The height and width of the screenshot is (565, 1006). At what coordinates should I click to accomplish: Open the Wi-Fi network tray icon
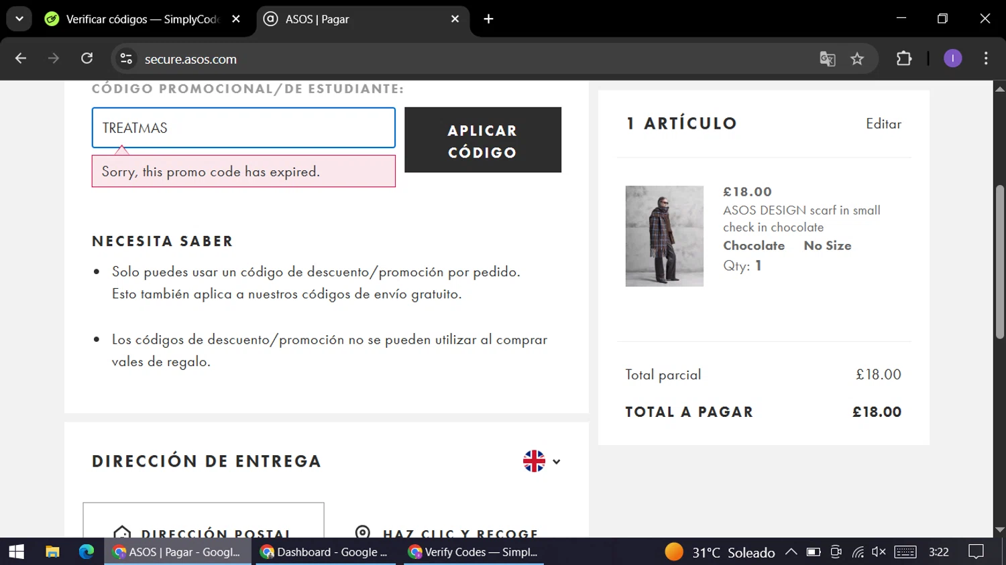(x=858, y=552)
